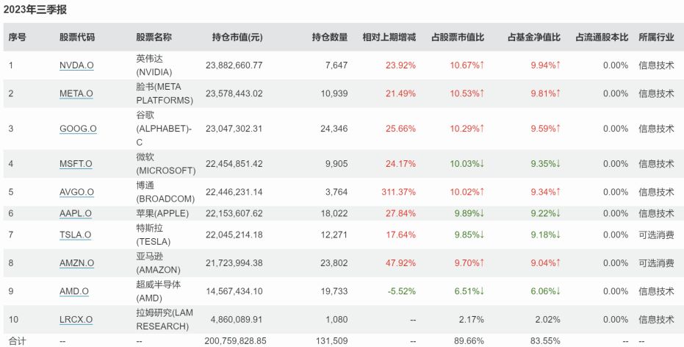Click the market value 14,567,434.10
The image size is (684, 347).
tap(234, 291)
